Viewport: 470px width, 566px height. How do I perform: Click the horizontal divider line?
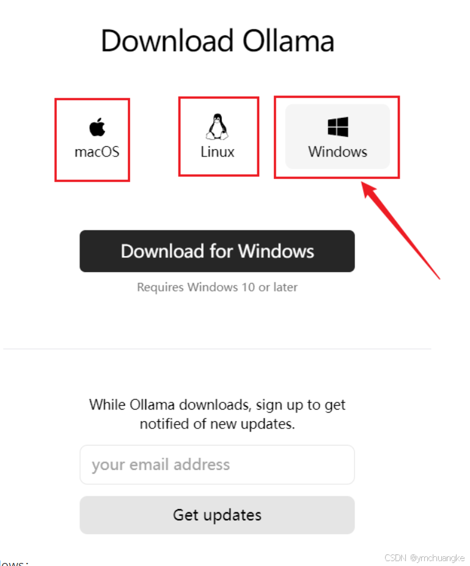218,349
